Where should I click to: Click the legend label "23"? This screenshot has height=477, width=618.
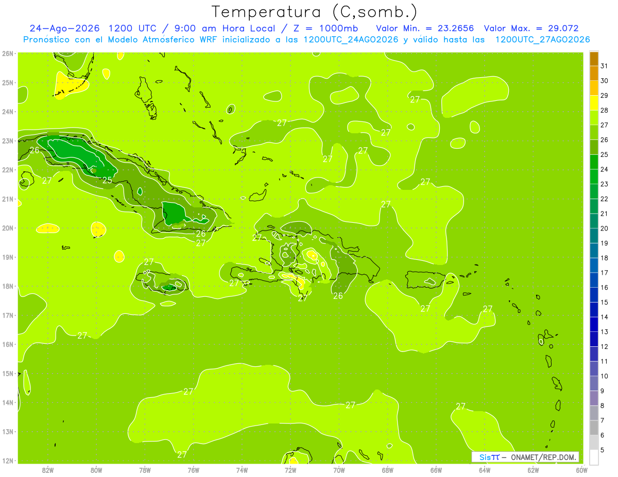pos(604,184)
